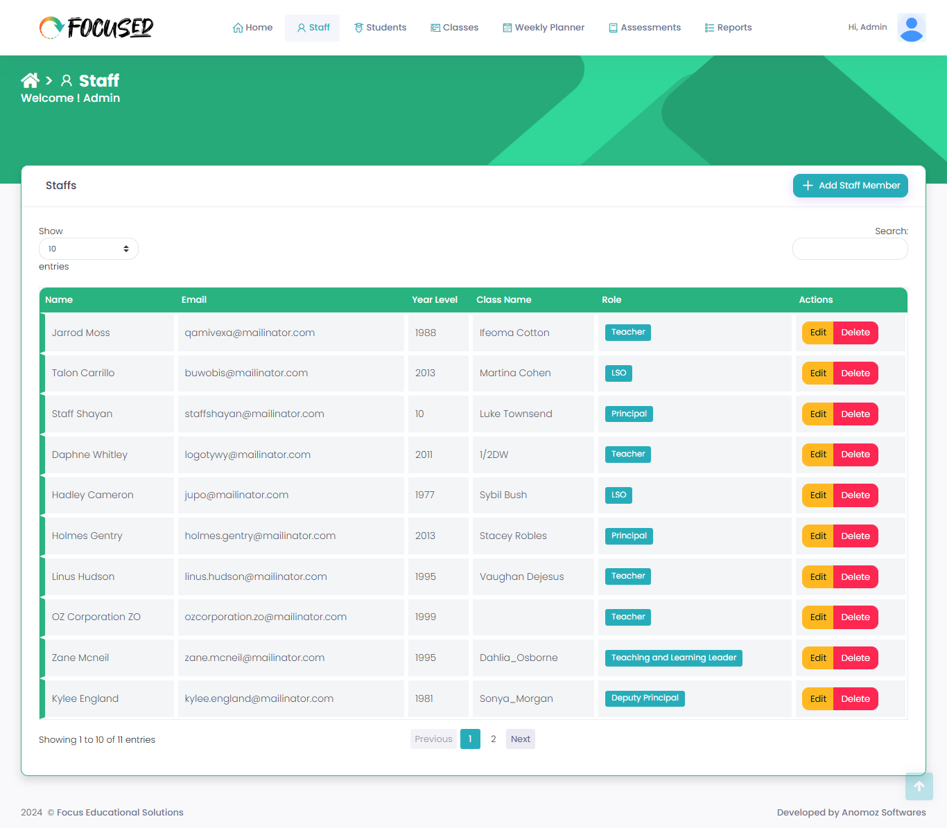947x828 pixels.
Task: Click the scroll-to-top arrow button
Action: 919,786
